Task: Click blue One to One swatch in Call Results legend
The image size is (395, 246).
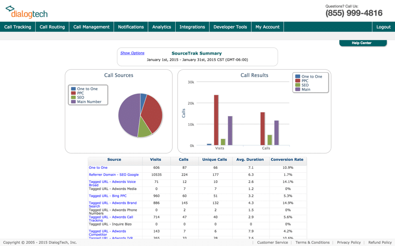Action: (x=298, y=77)
